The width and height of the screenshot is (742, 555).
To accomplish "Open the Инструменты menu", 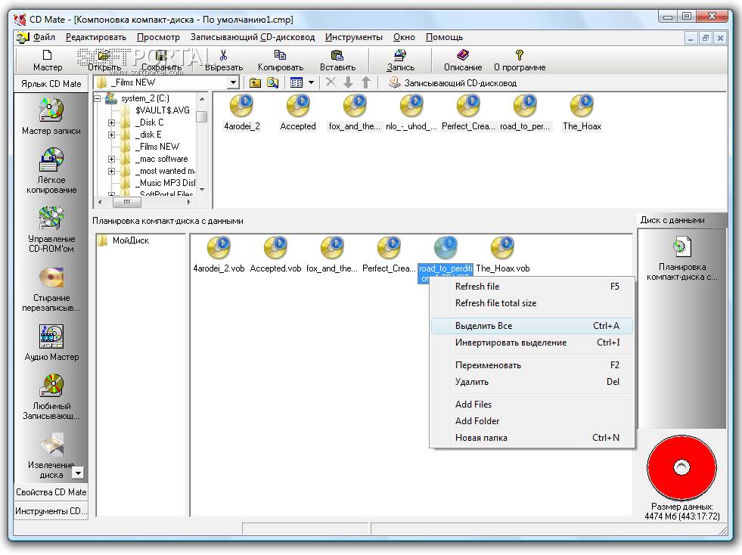I will pyautogui.click(x=353, y=37).
